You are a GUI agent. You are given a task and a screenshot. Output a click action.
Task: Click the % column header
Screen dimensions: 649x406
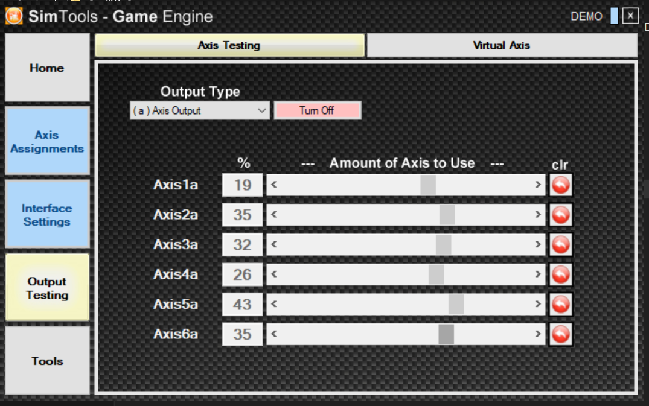pyautogui.click(x=244, y=163)
